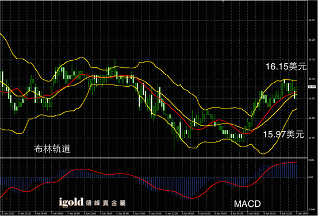Click the -0.046 MACD scale value
The height and width of the screenshot is (216, 318).
pos(311,210)
